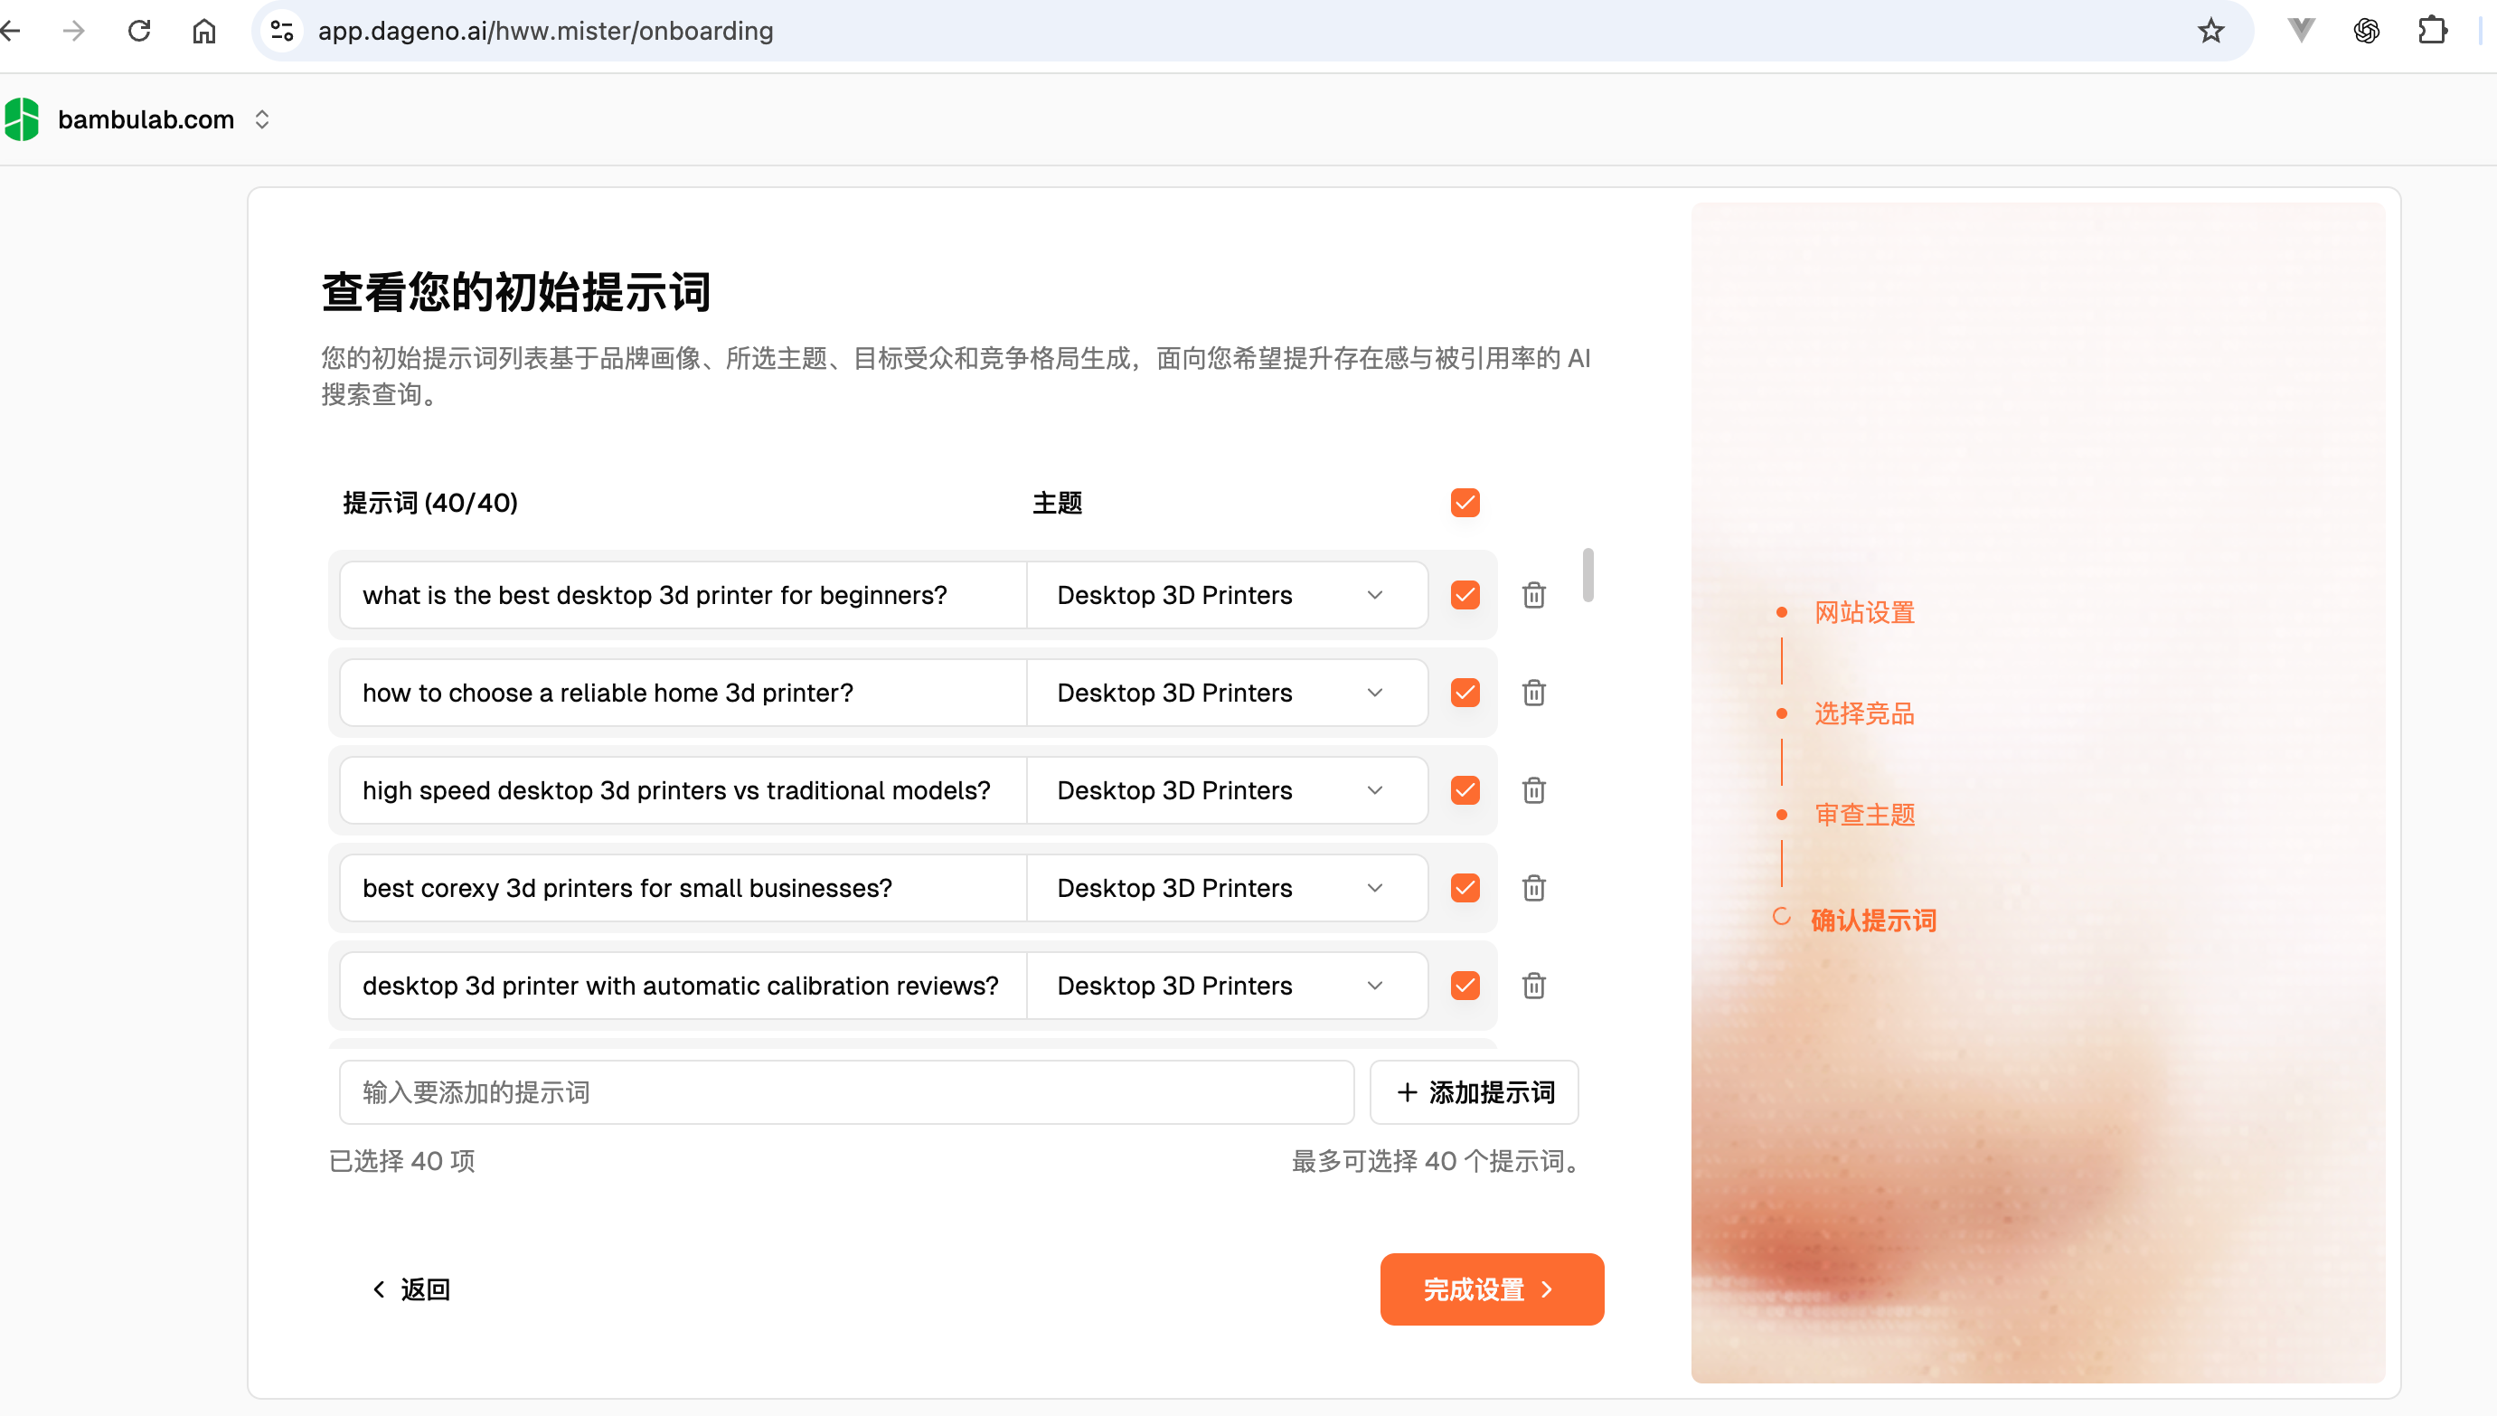The image size is (2497, 1416).
Task: Delete the 'best desktop 3d printer for beginners' prompt
Action: pos(1533,594)
